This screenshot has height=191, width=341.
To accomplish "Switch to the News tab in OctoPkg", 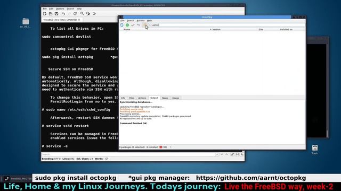I will click(165, 98).
